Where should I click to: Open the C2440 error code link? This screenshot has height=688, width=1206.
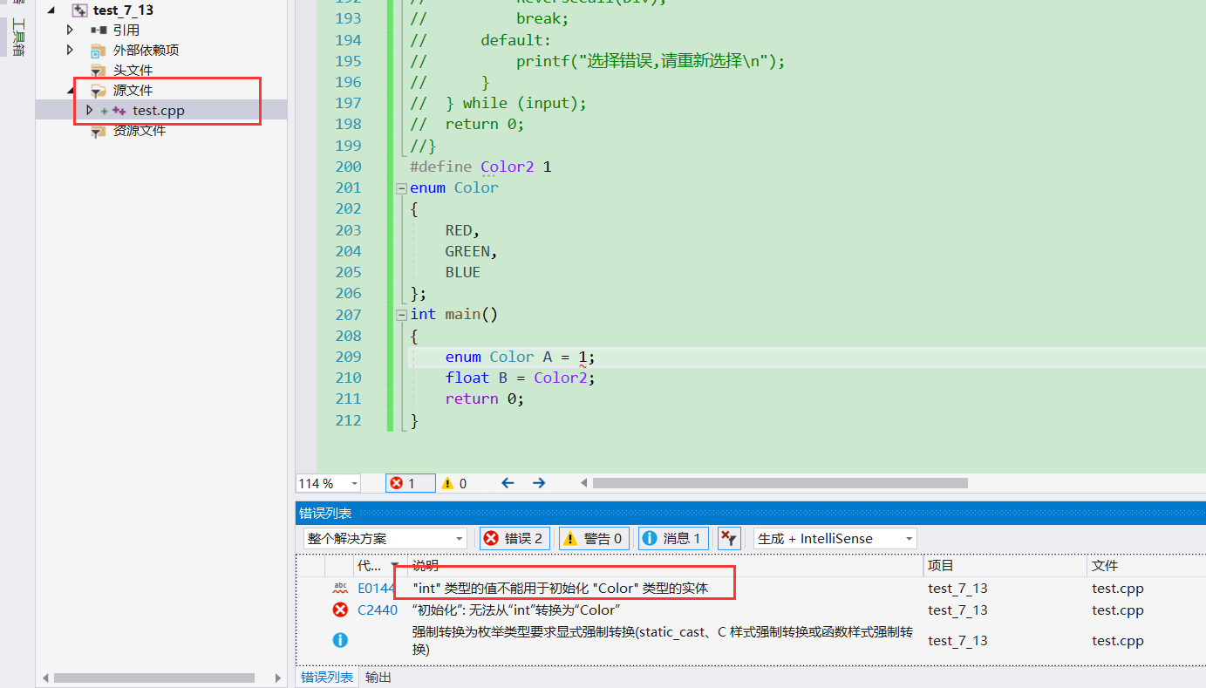[x=378, y=610]
